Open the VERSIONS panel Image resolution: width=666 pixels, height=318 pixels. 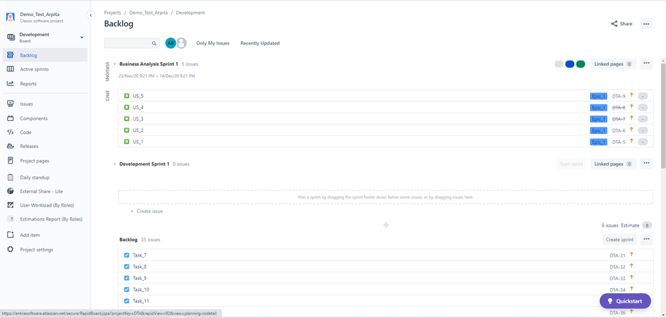[107, 71]
